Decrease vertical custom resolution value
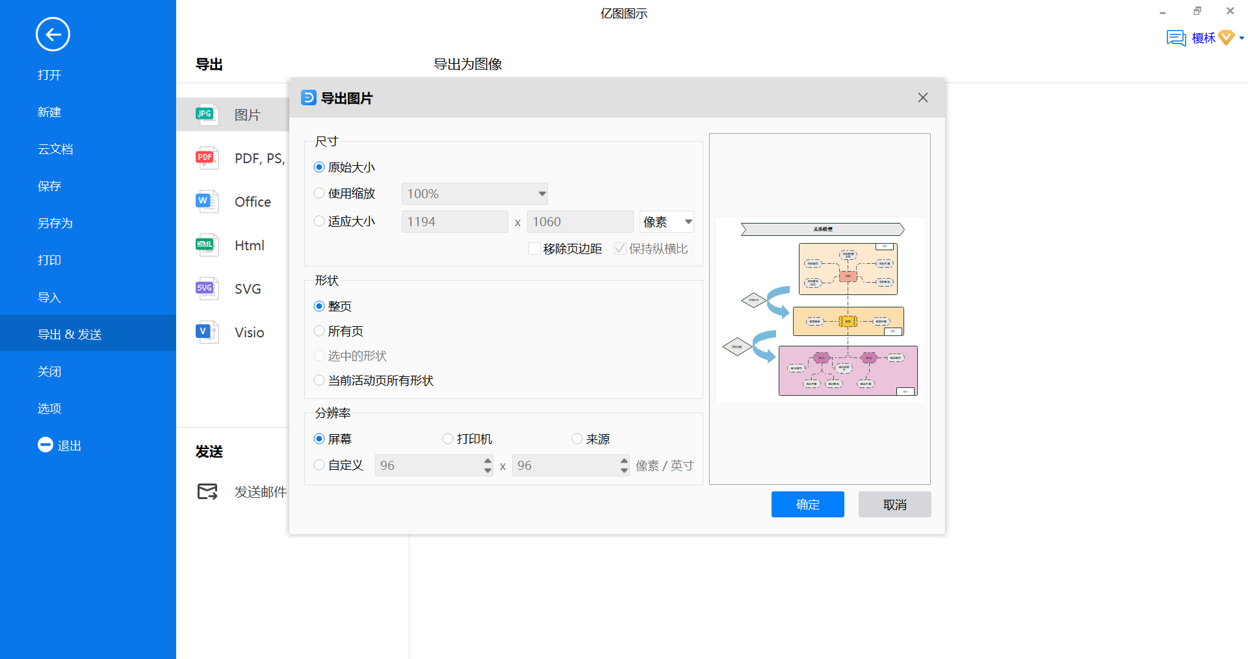 click(625, 471)
